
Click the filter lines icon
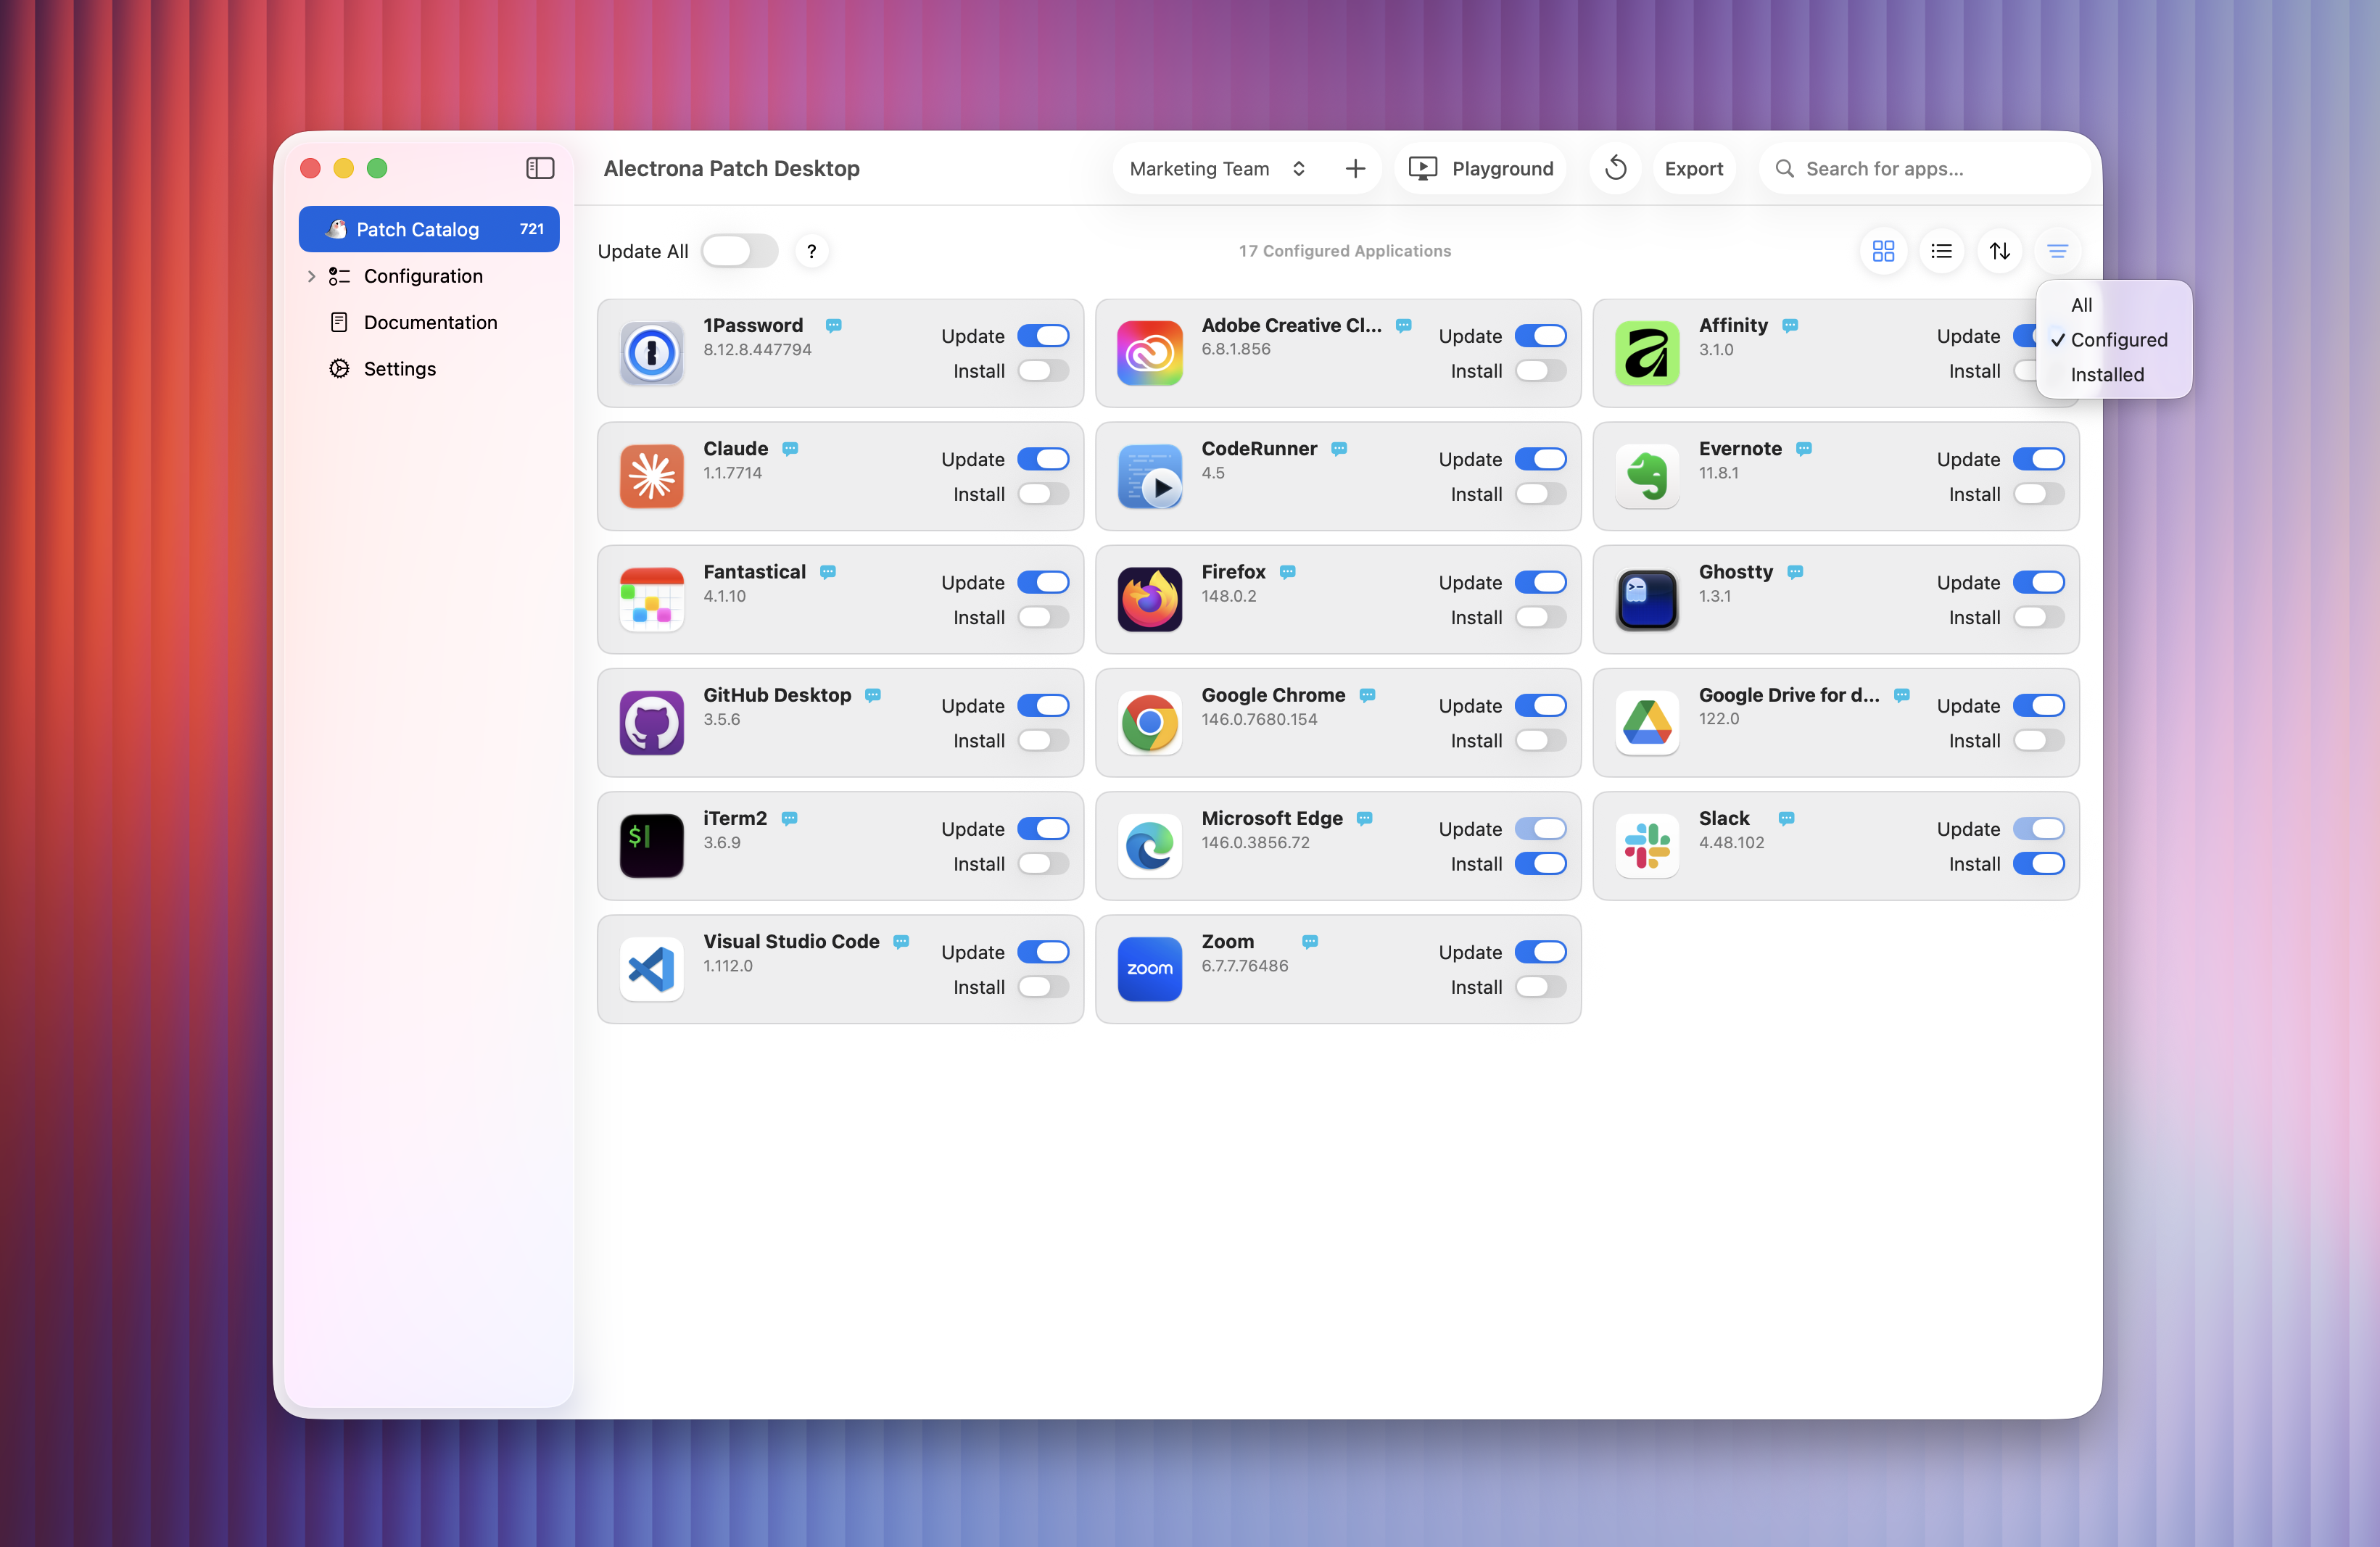coord(2057,251)
